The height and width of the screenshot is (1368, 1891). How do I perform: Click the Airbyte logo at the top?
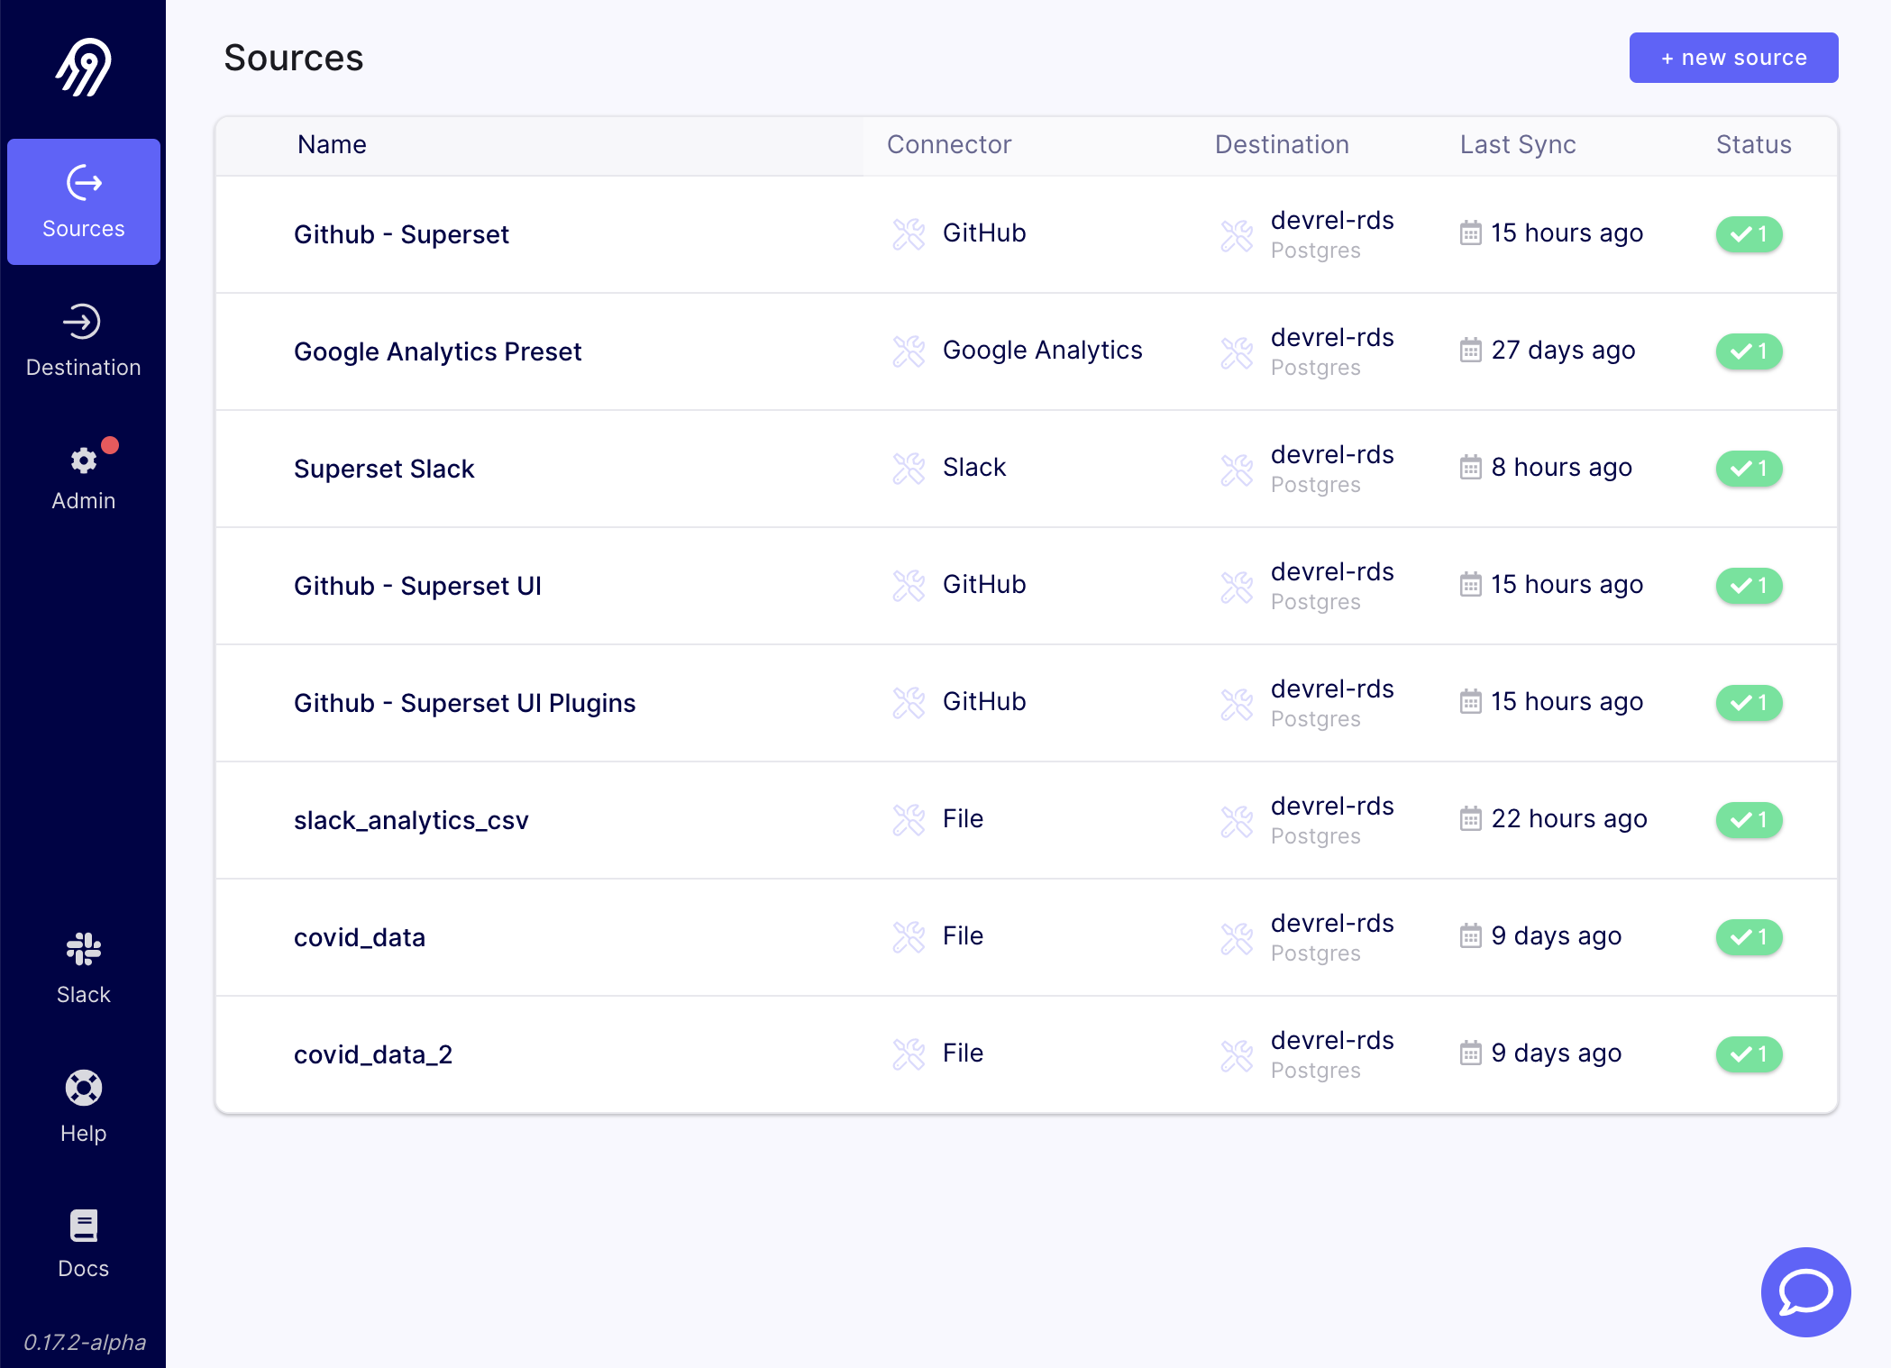(x=83, y=65)
